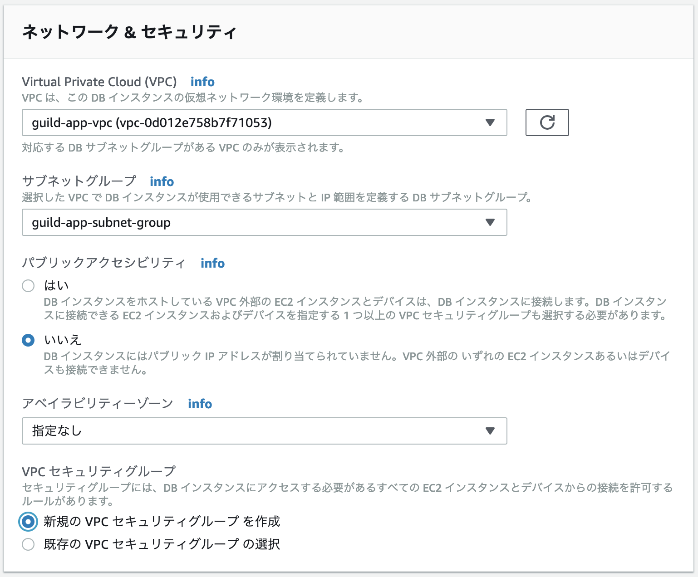
Task: Open the Virtual Private Cloud dropdown
Action: pos(265,122)
